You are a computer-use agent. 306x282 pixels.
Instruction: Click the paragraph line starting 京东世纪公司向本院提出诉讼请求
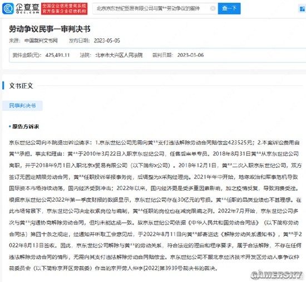coord(154,143)
